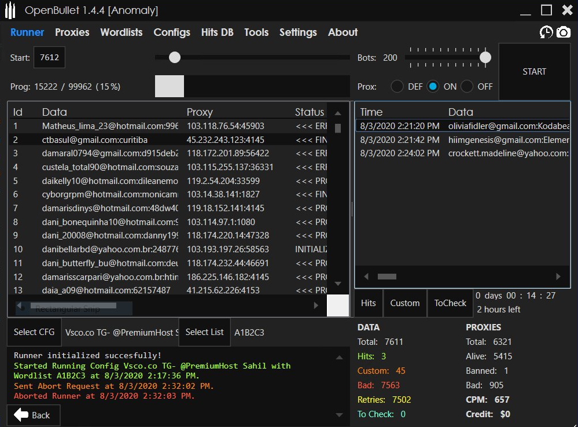The image size is (578, 427).
Task: Click the Back button
Action: coord(34,415)
